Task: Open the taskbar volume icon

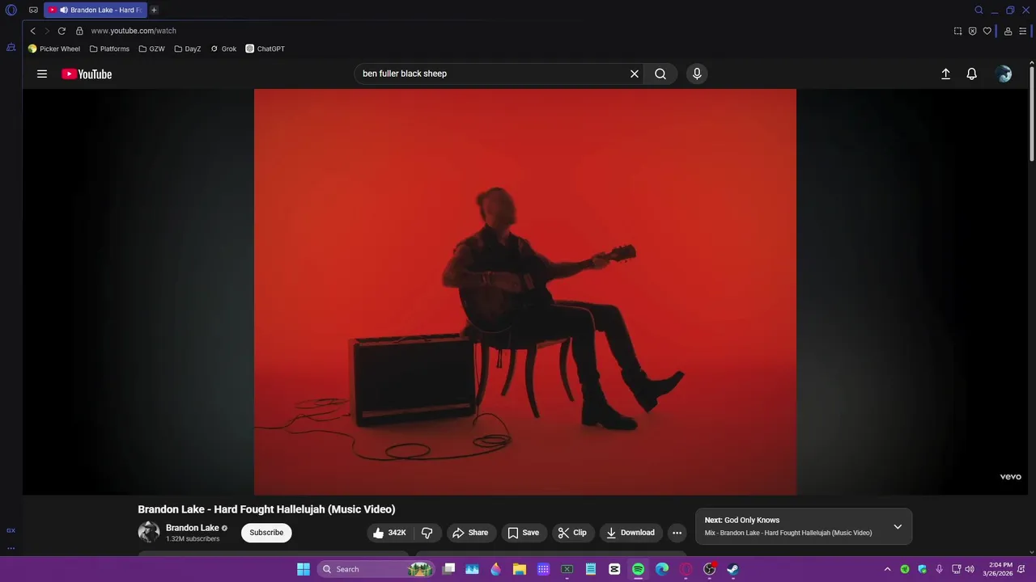Action: [x=970, y=569]
